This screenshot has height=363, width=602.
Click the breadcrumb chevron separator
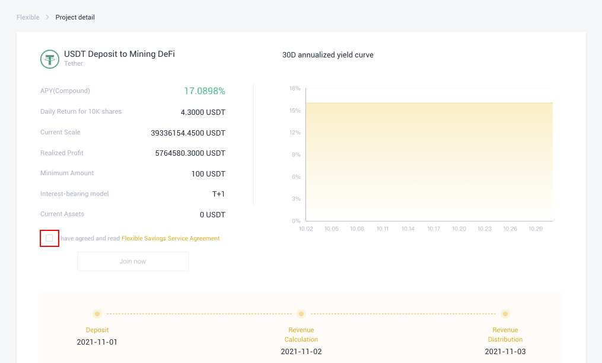[47, 17]
